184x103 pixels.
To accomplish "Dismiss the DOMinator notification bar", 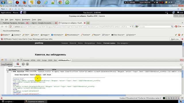I will pyautogui.click(x=182, y=39).
